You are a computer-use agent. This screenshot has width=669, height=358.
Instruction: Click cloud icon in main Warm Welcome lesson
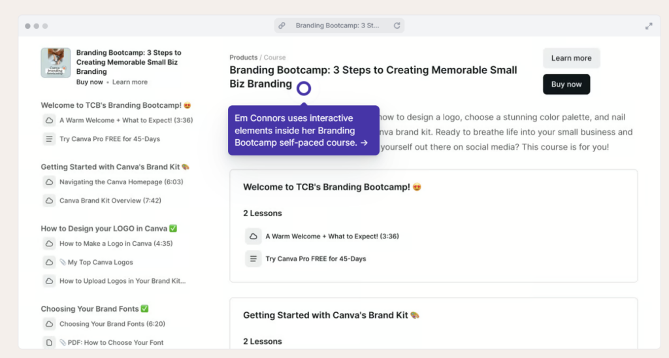click(x=253, y=236)
